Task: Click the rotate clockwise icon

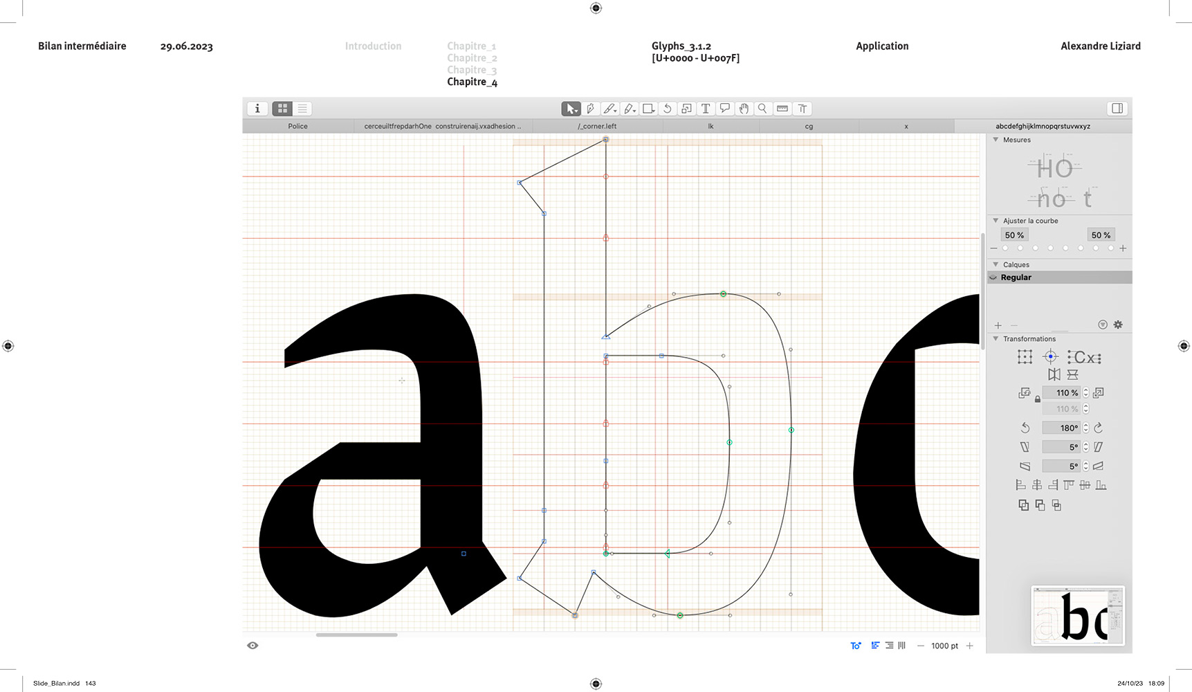Action: pos(1098,428)
